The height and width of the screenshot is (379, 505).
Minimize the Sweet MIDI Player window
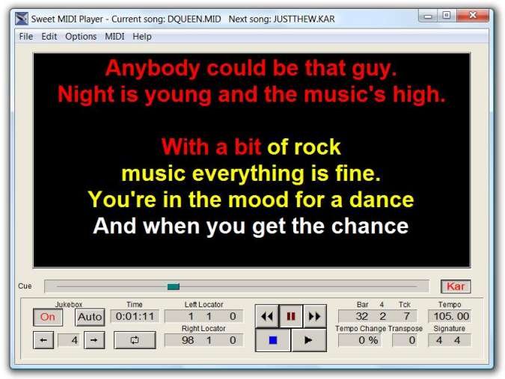428,16
